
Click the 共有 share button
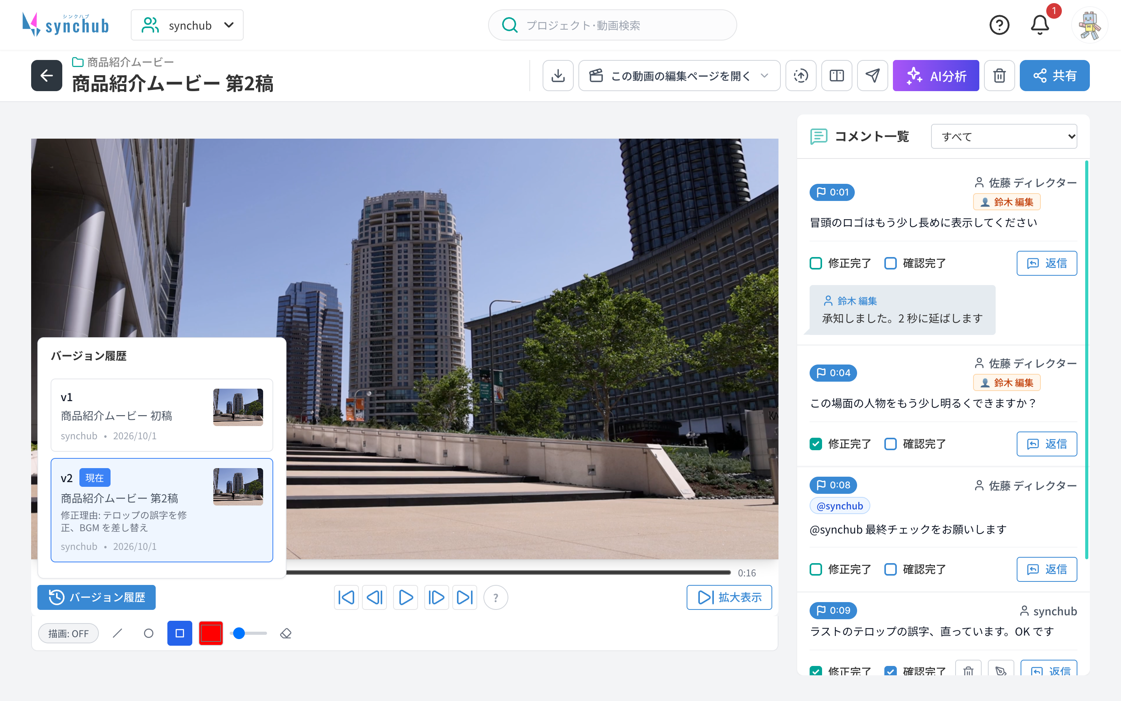1054,76
